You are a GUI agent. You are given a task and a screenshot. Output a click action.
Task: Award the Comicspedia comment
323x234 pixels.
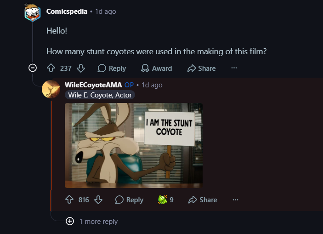pyautogui.click(x=156, y=68)
